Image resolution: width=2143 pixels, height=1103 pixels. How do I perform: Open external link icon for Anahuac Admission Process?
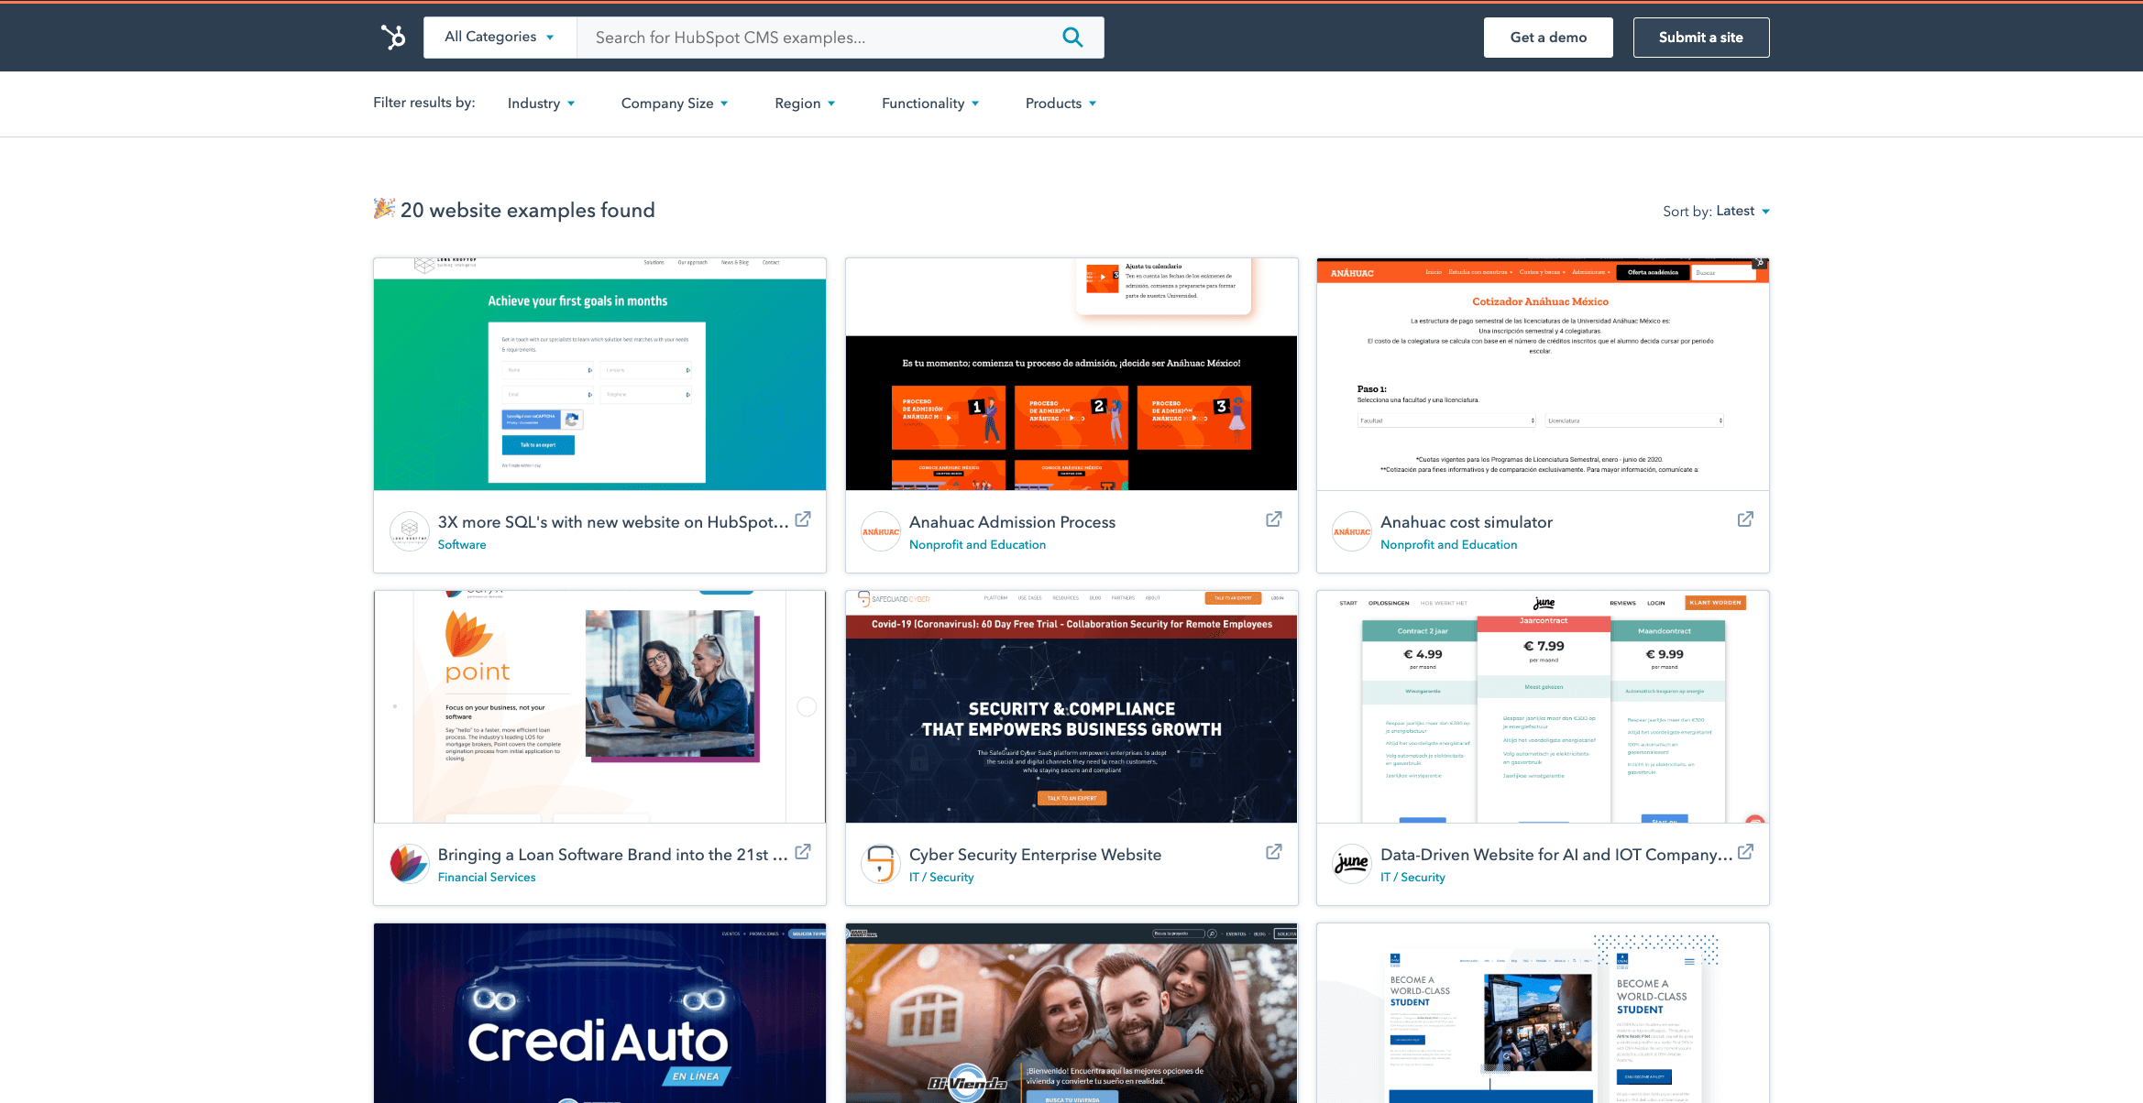pyautogui.click(x=1274, y=519)
